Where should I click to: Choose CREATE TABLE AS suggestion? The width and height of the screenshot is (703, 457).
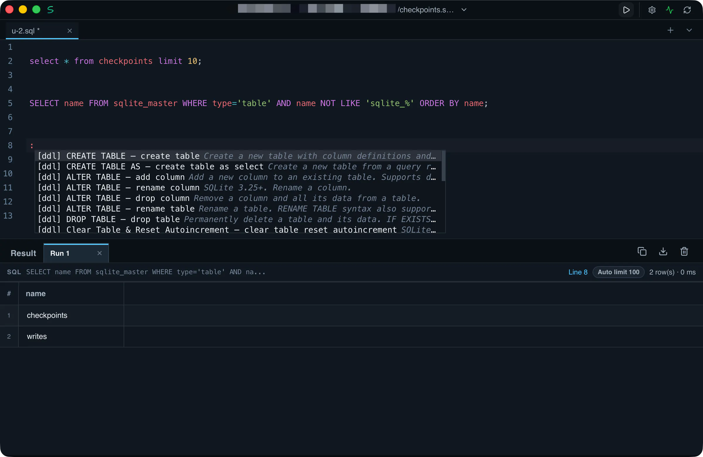(238, 167)
